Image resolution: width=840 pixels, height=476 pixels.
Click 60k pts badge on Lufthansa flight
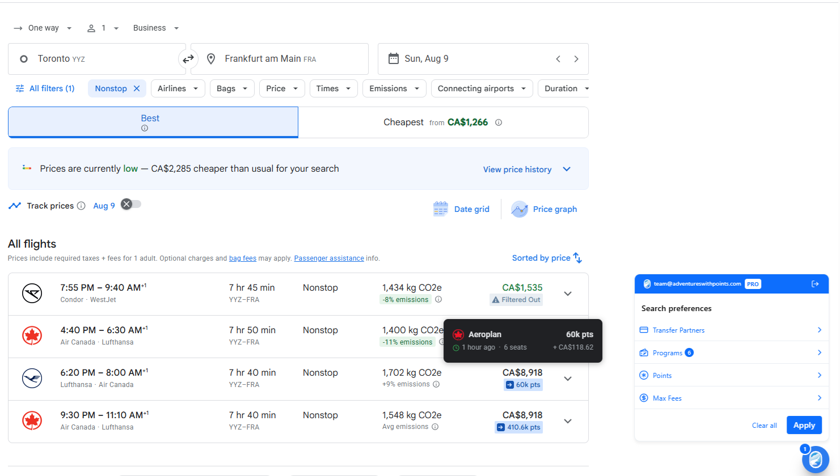[523, 385]
